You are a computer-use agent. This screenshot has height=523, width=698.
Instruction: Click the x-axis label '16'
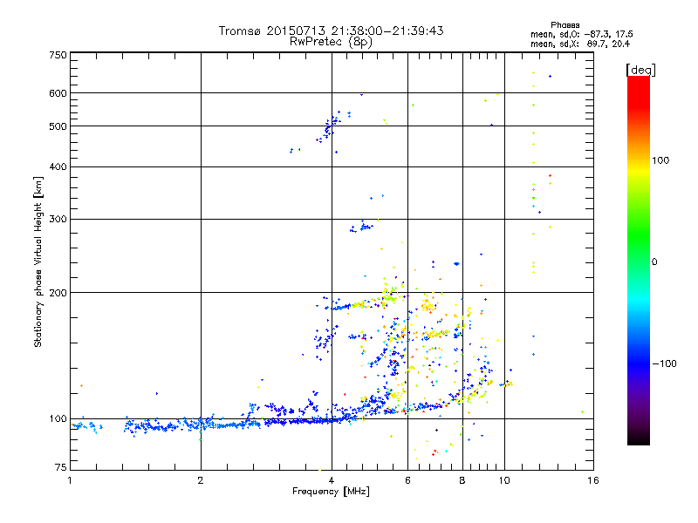[593, 480]
